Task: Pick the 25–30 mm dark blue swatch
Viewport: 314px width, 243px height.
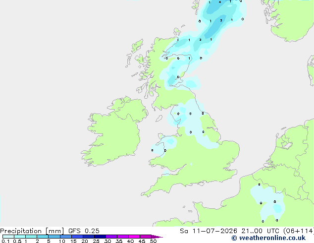Action: (100, 237)
